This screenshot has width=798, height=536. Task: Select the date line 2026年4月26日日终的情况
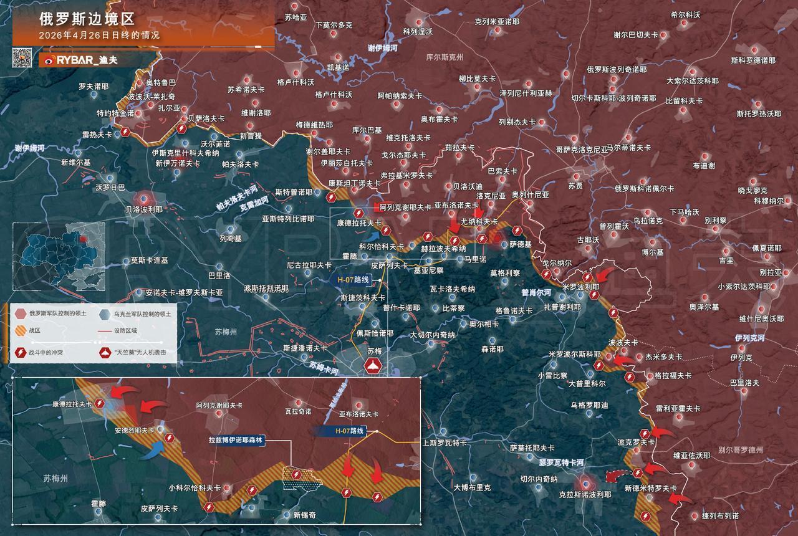(99, 36)
